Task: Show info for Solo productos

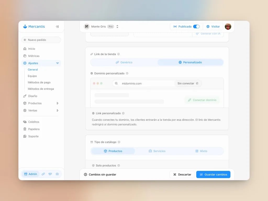Action: [119, 165]
